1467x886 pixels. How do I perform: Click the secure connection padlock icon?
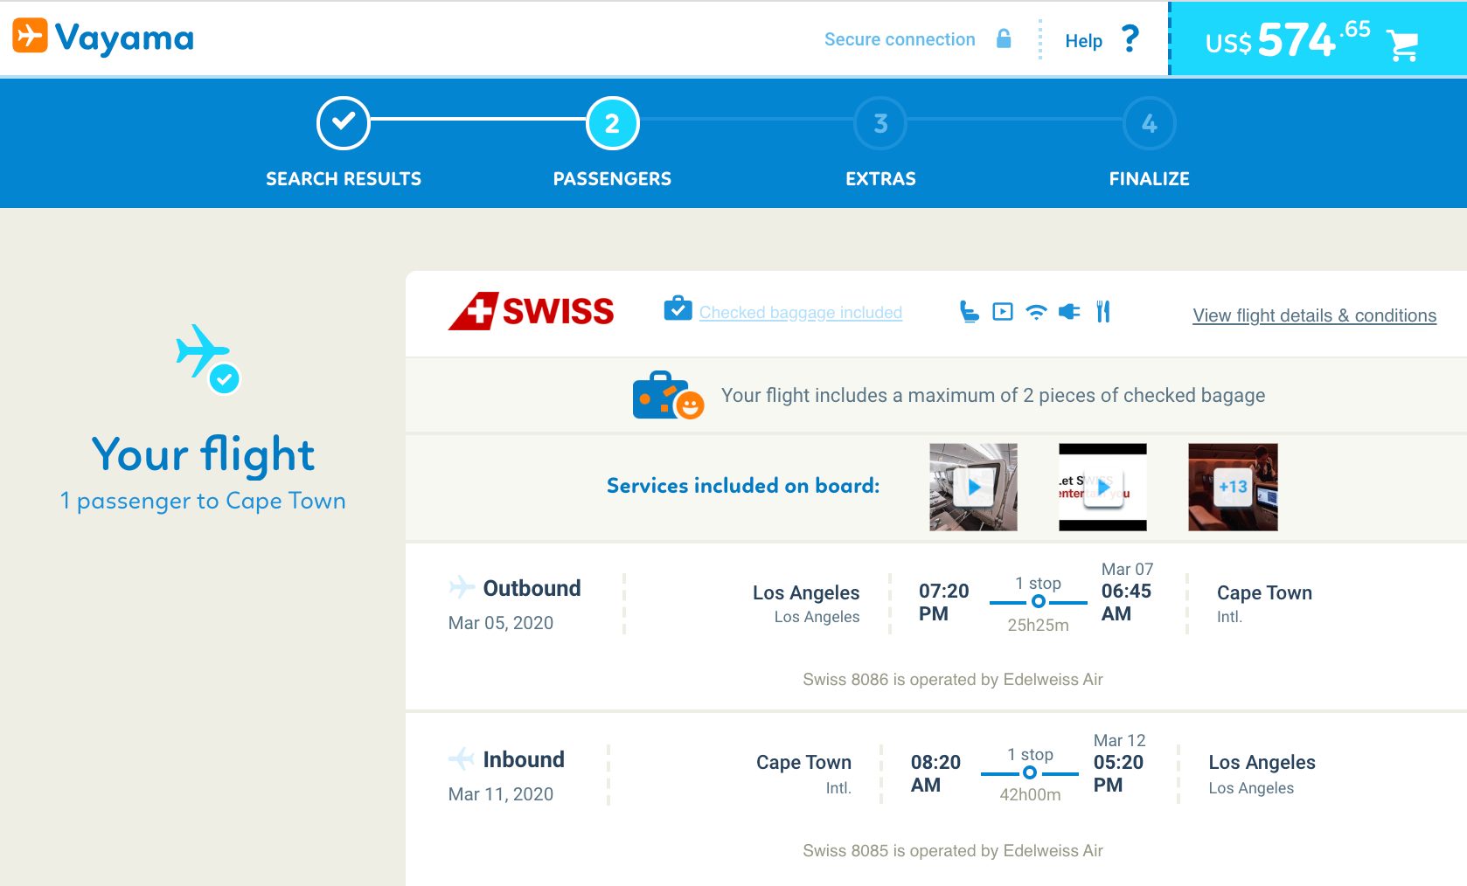[x=1004, y=38]
